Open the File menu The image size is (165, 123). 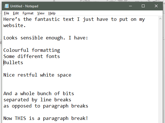(x=7, y=13)
